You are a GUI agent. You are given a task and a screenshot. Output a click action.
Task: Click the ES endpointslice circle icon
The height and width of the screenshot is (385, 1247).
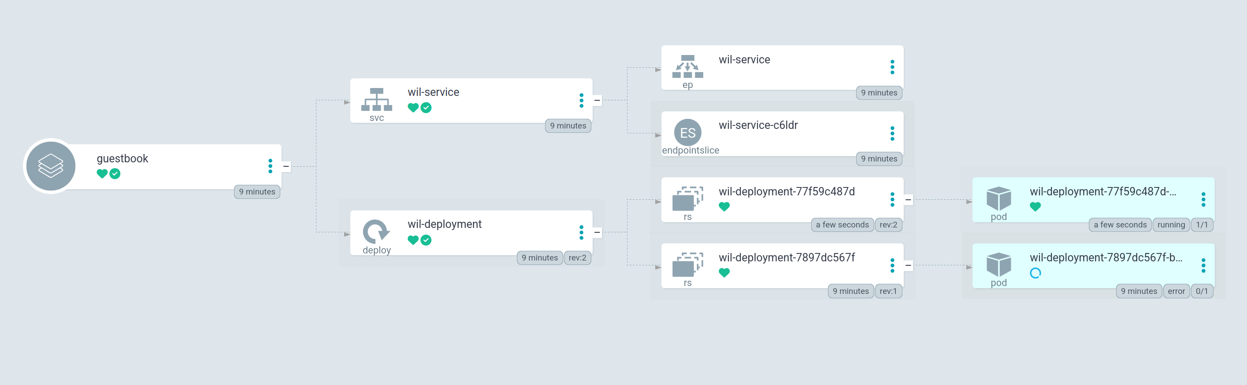coord(687,132)
